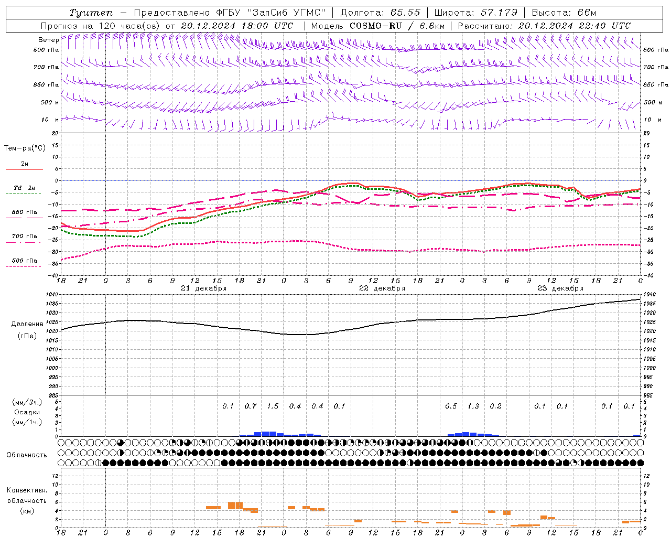The width and height of the screenshot is (671, 537).
Task: Click the '700 гПа' temperature legend entry
Action: tap(24, 237)
